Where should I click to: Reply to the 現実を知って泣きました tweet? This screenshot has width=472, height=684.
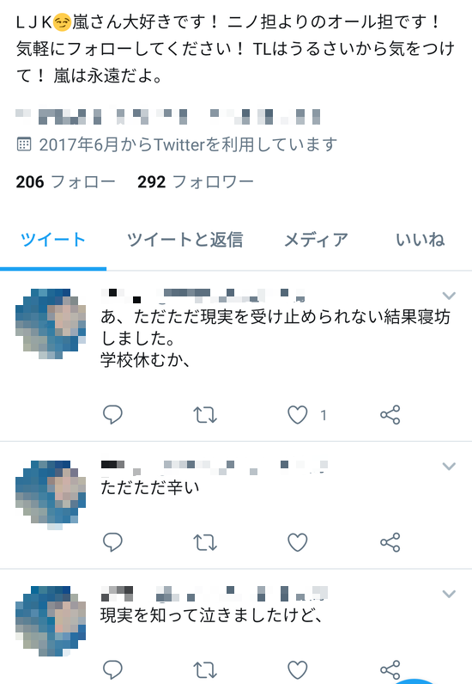112,669
